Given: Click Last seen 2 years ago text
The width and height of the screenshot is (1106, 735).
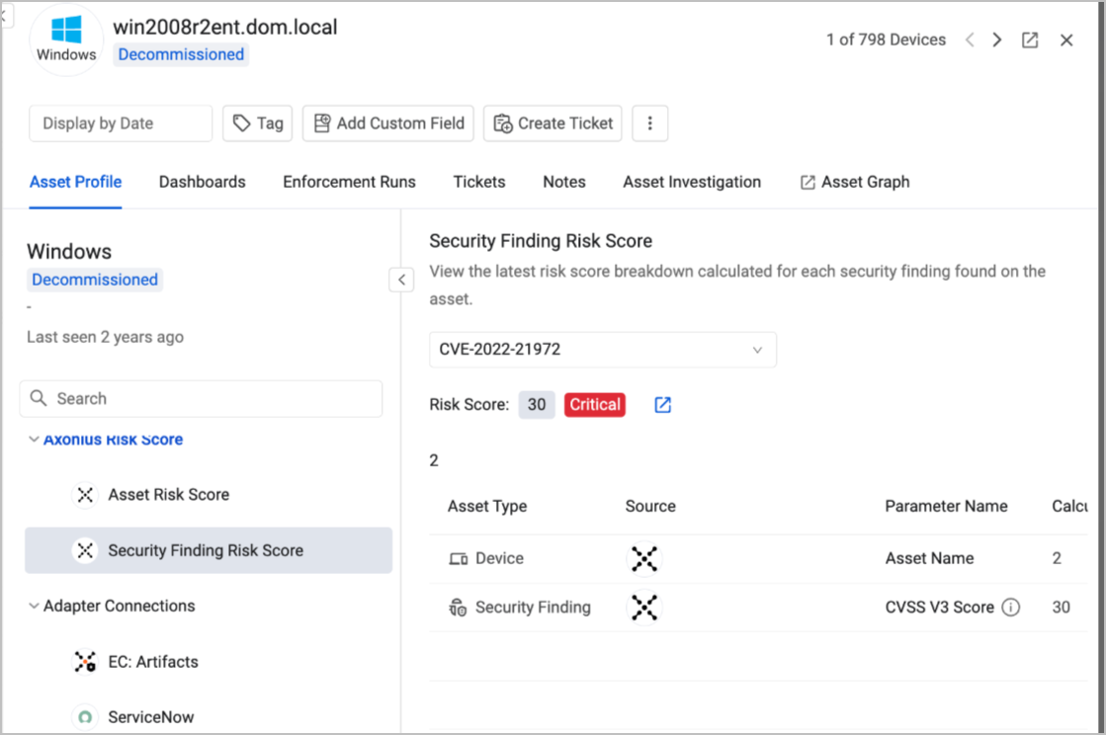Looking at the screenshot, I should 105,337.
